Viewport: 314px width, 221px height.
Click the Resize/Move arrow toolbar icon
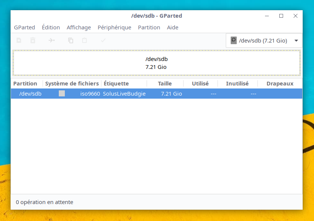click(52, 40)
